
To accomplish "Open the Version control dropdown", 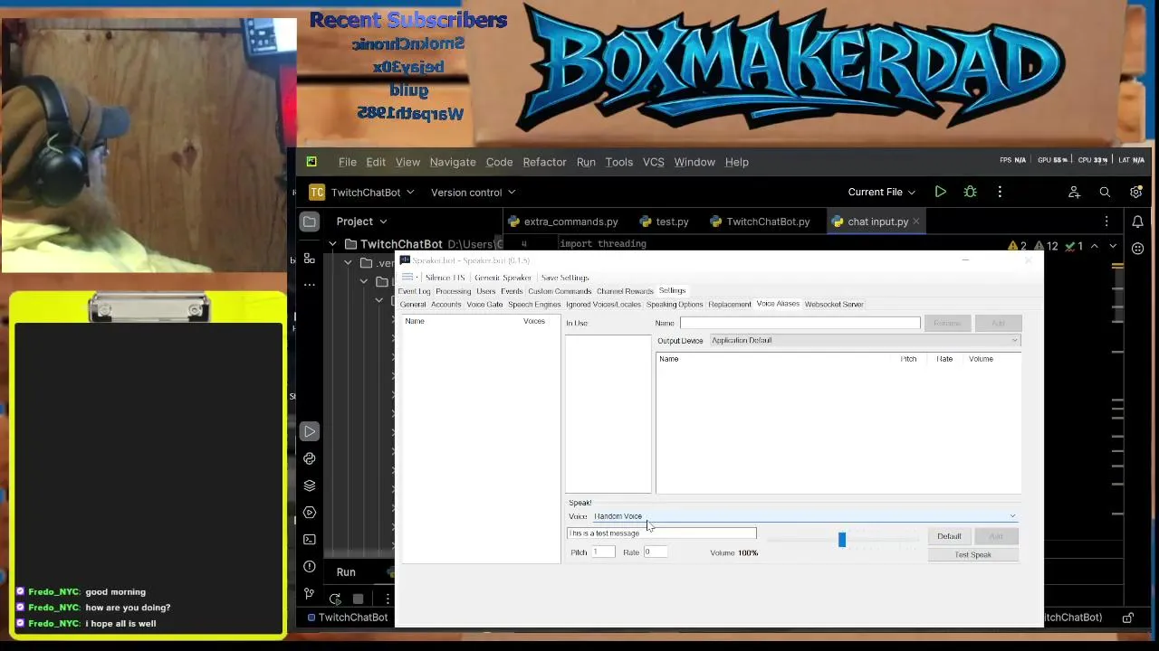I will pyautogui.click(x=473, y=192).
